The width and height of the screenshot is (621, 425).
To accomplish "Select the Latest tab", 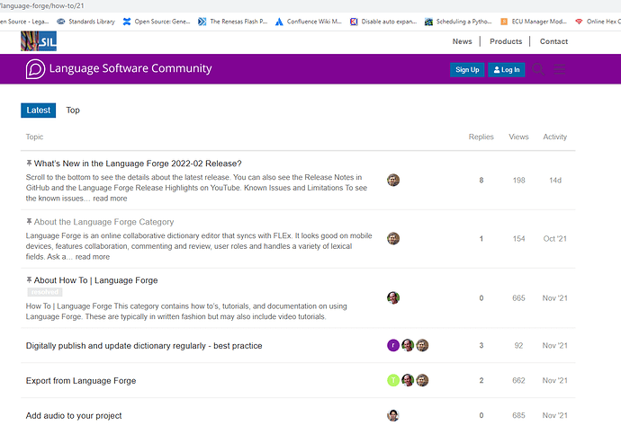I will [x=39, y=111].
